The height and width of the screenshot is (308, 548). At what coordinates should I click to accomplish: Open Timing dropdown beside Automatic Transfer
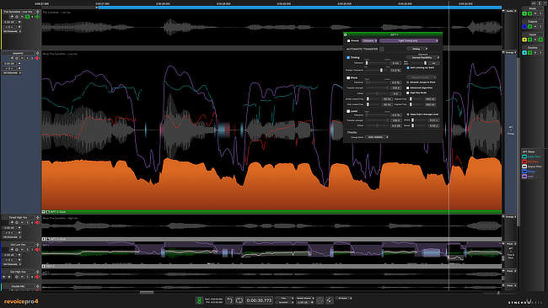pyautogui.click(x=417, y=49)
